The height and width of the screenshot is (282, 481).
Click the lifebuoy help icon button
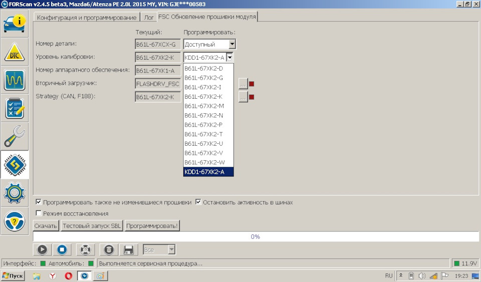pyautogui.click(x=85, y=250)
